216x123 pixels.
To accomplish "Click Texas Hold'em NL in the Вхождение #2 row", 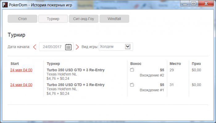I will [62, 74].
